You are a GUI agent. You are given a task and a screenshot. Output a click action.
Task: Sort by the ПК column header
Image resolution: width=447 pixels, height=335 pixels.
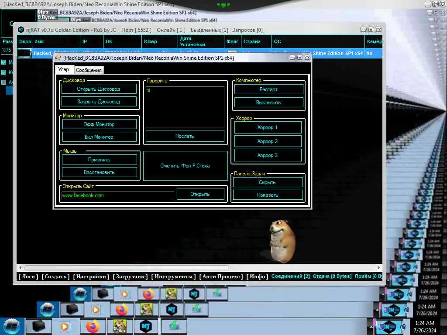pos(122,41)
